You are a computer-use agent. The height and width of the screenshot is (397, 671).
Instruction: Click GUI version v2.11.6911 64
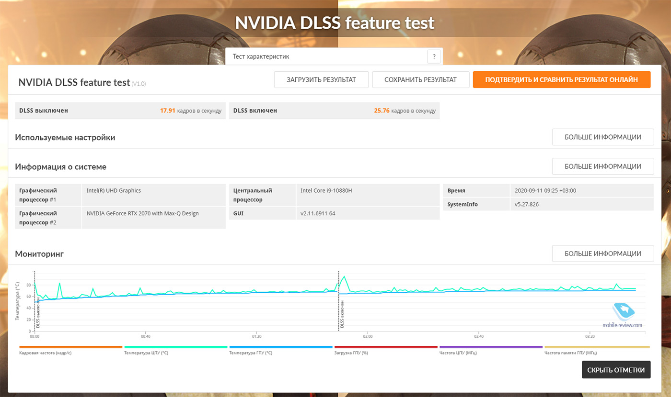coord(318,213)
